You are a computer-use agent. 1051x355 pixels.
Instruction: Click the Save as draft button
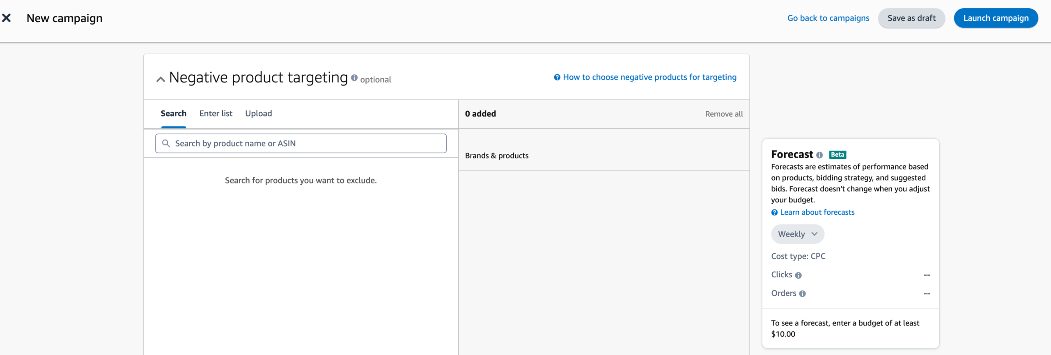(x=911, y=18)
